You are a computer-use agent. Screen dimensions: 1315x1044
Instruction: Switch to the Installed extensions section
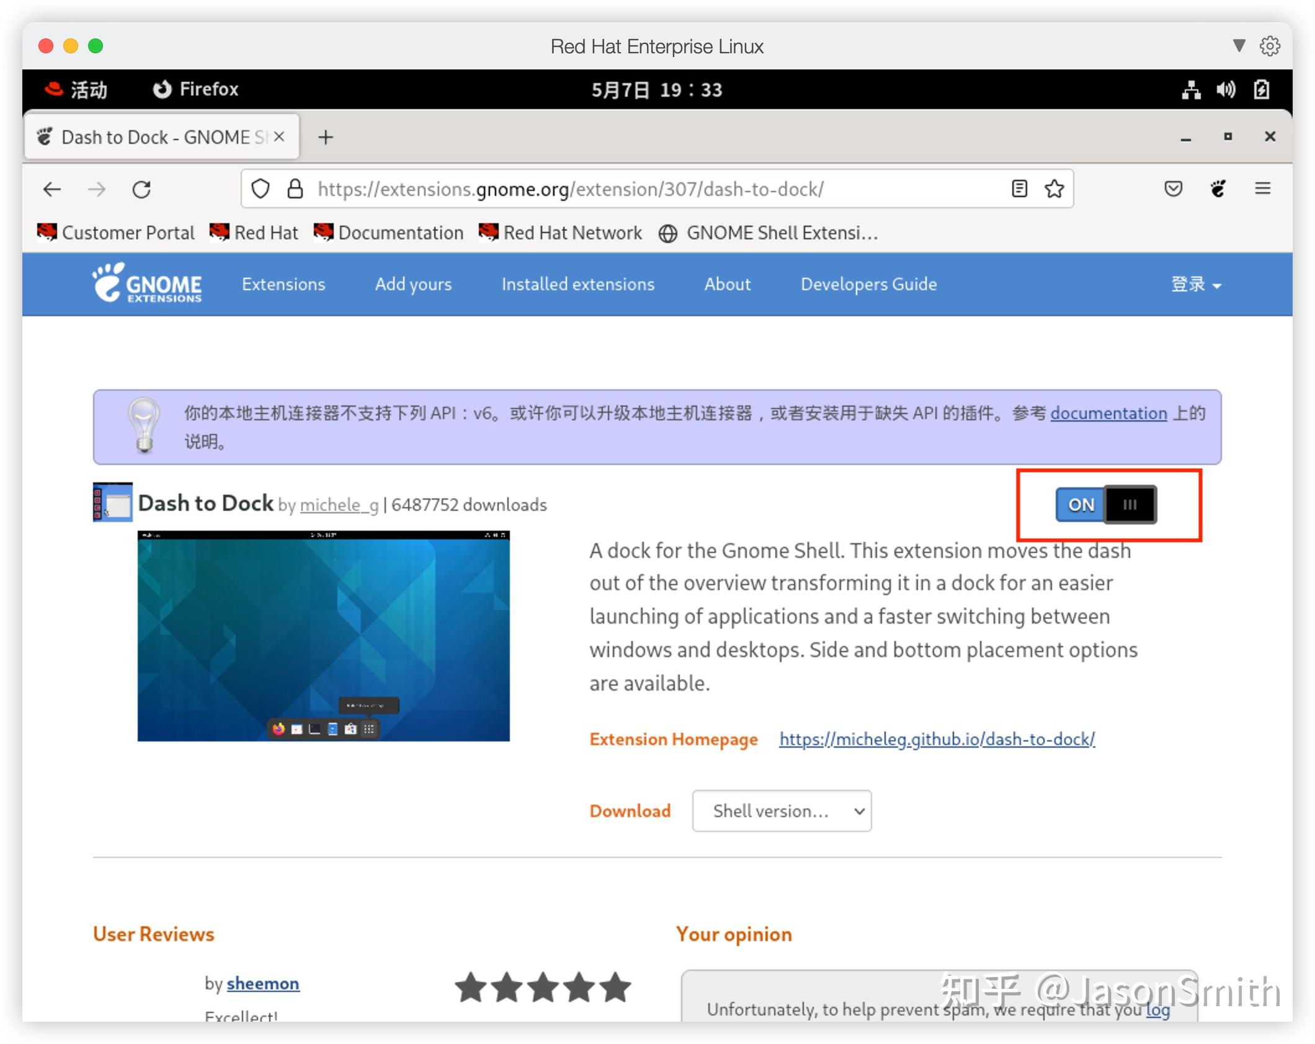577,284
